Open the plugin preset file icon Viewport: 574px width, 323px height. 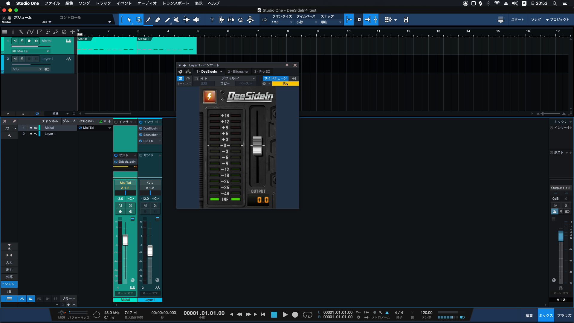(x=196, y=78)
